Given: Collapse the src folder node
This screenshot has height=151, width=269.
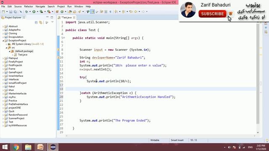Looking at the screenshot, I should (x=7, y=48).
